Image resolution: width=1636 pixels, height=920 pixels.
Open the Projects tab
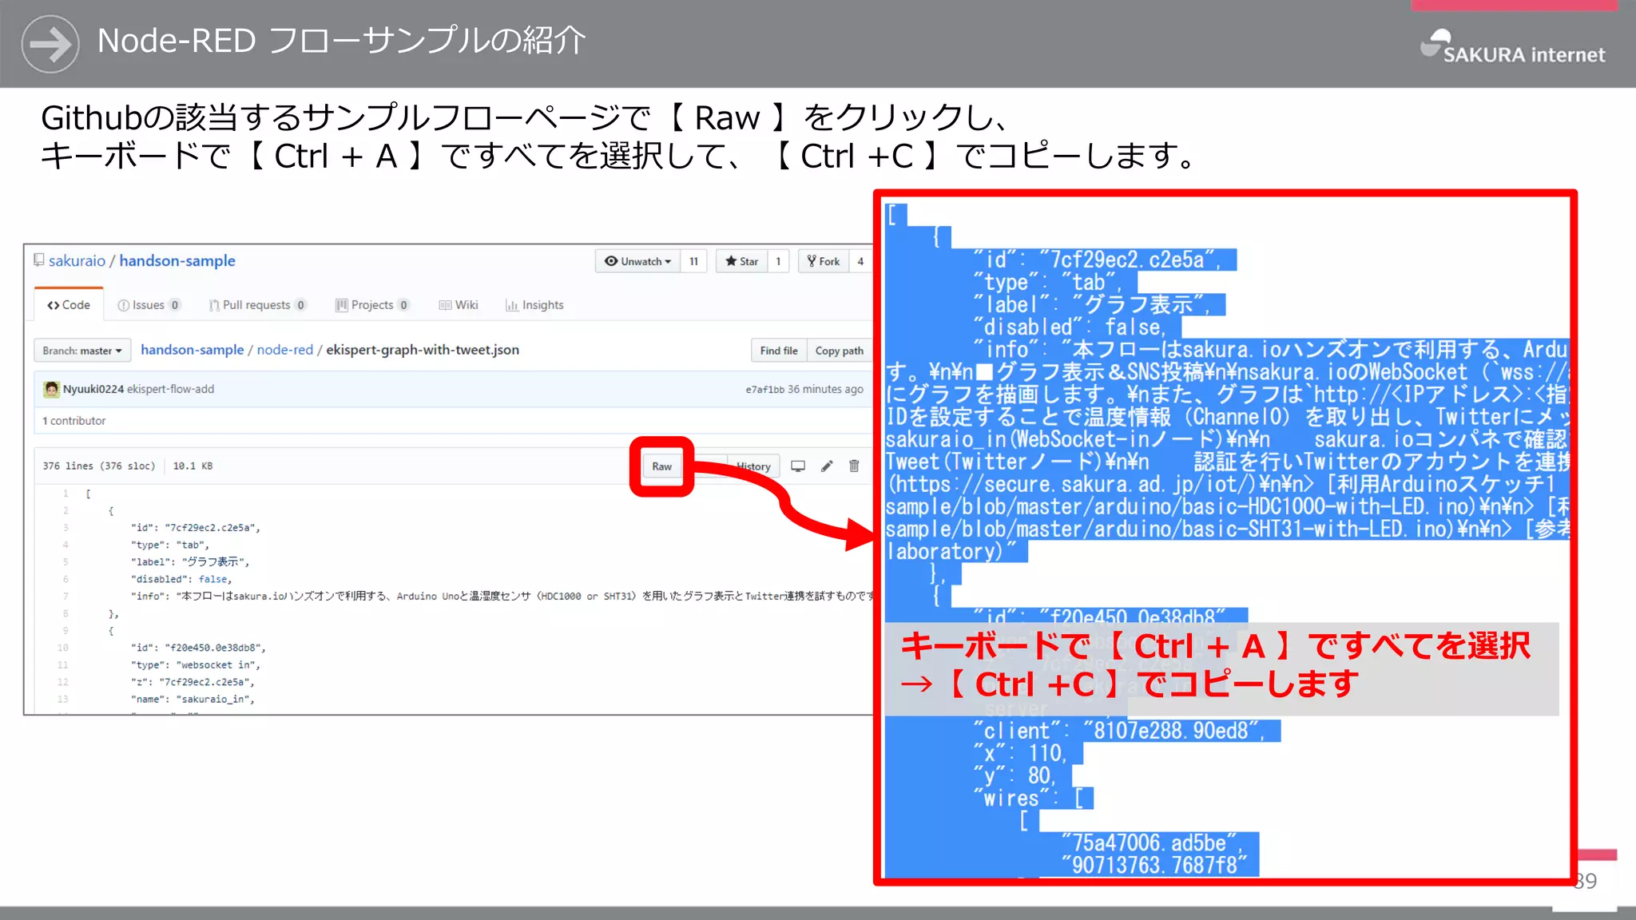(372, 305)
